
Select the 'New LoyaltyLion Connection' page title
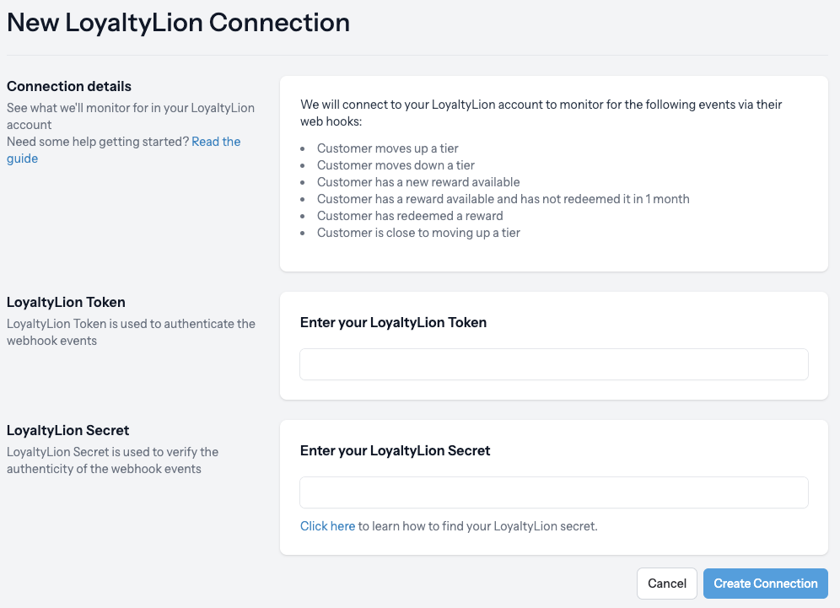pos(179,23)
